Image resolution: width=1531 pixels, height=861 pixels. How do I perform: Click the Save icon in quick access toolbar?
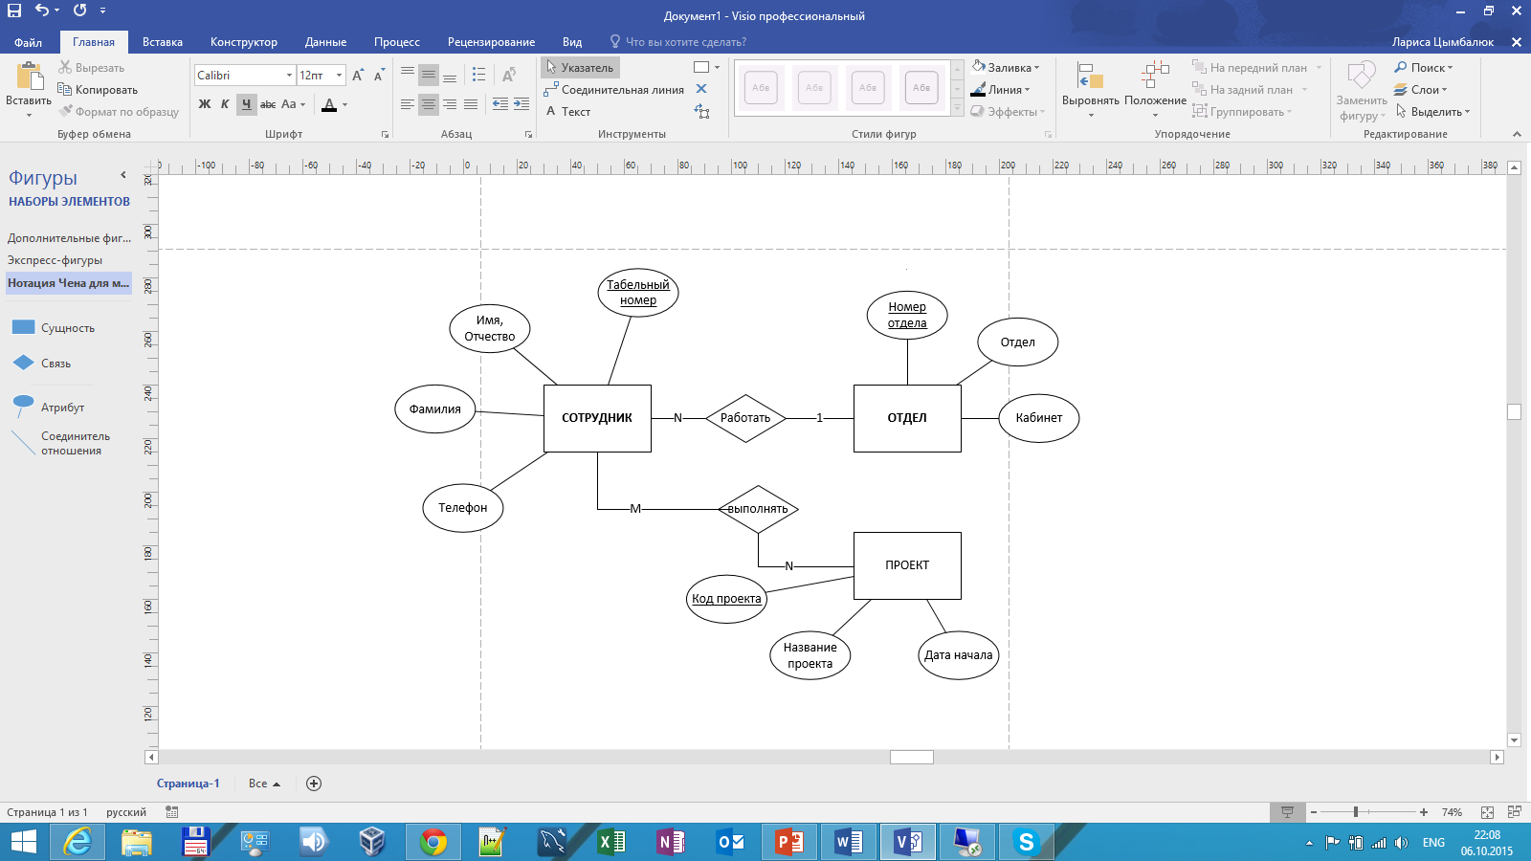(13, 11)
